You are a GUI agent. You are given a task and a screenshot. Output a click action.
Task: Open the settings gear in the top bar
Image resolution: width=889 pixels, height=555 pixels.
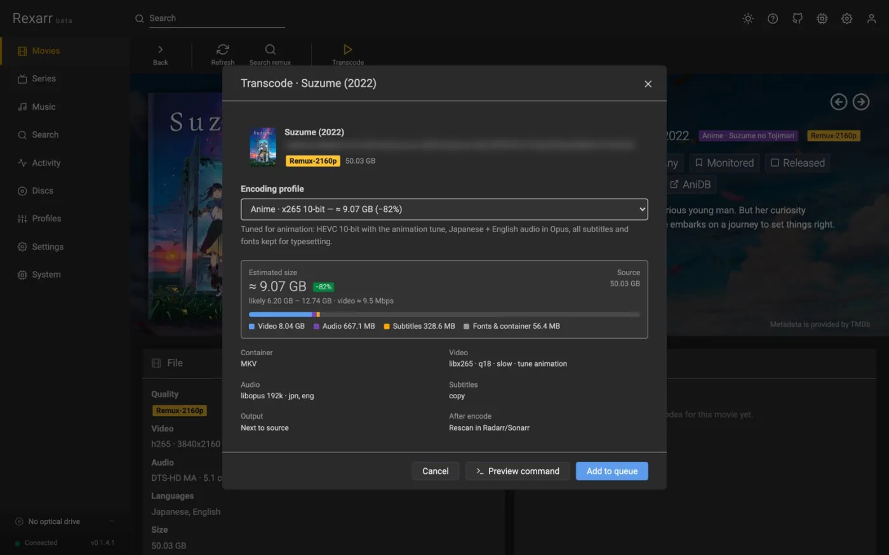click(x=847, y=18)
